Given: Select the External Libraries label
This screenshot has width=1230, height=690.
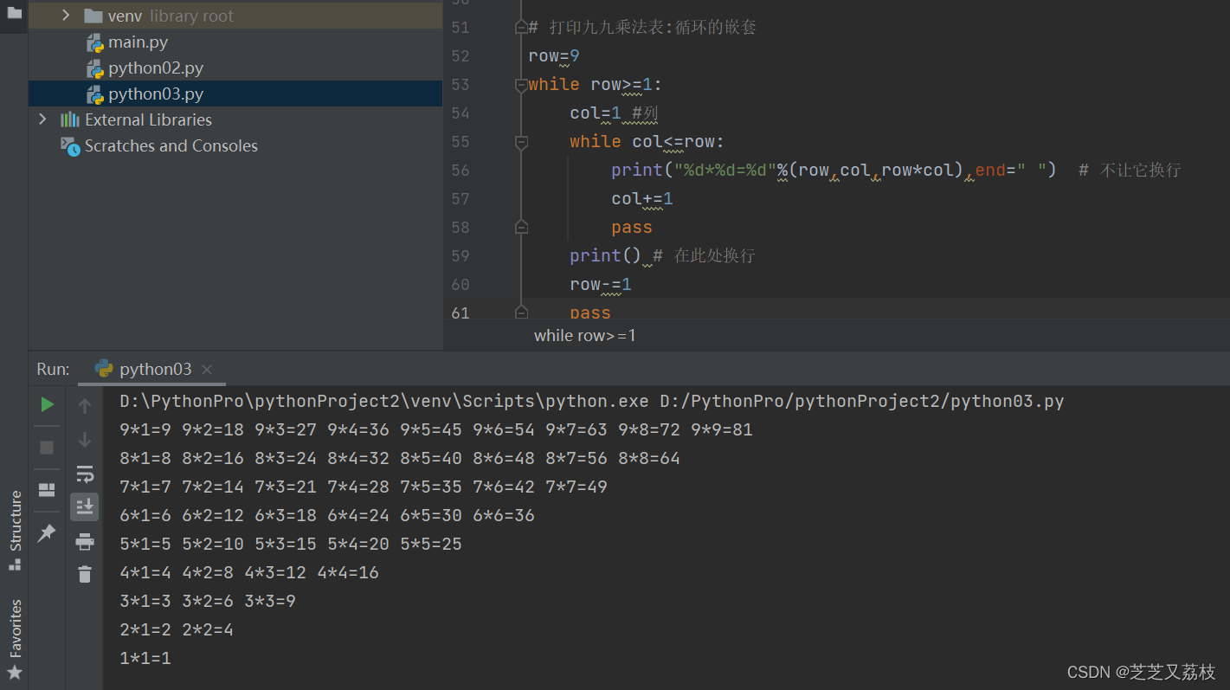Looking at the screenshot, I should pos(148,119).
